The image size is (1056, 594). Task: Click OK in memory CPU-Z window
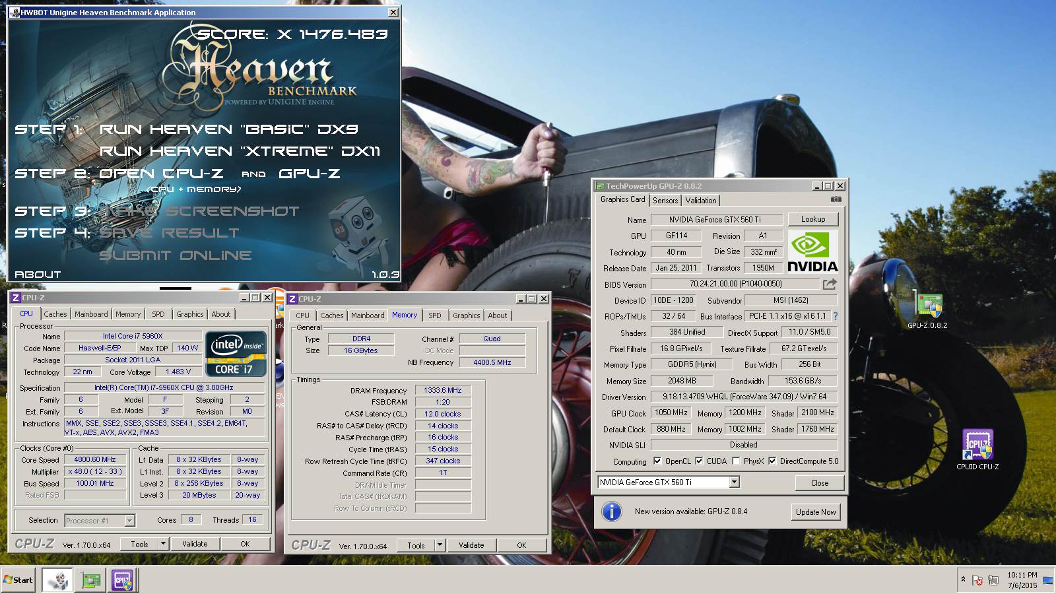click(x=521, y=545)
